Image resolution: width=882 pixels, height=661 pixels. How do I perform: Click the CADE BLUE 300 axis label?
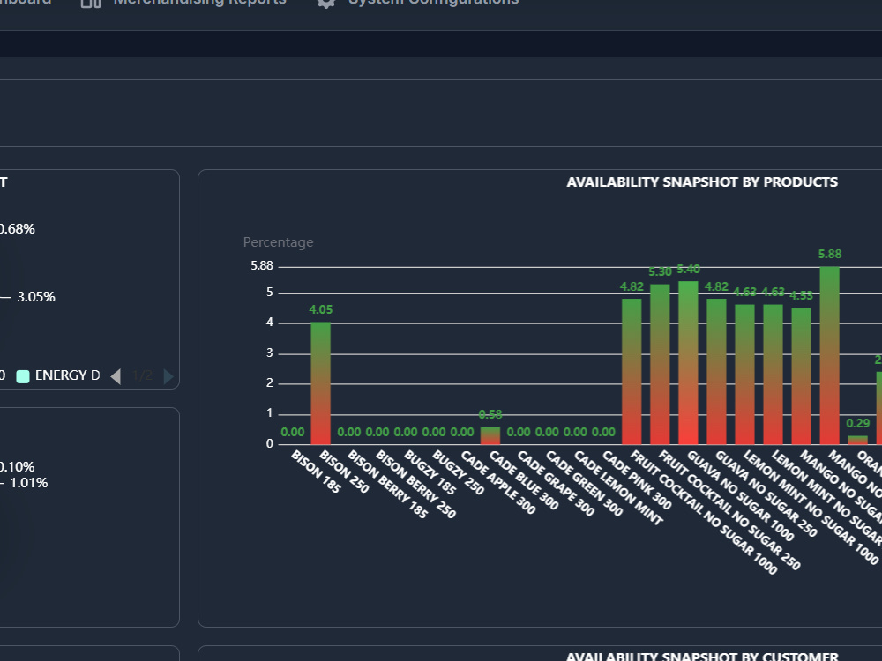[524, 480]
